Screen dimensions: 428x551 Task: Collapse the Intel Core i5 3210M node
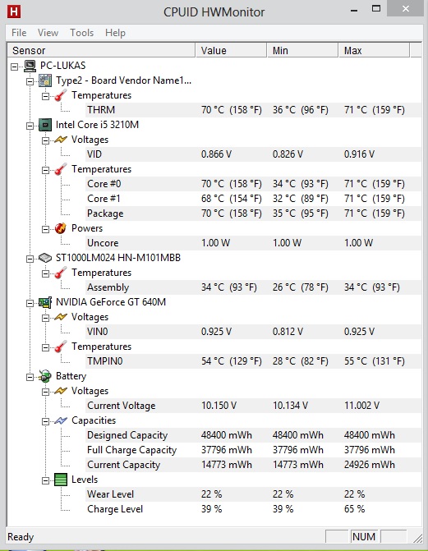click(30, 126)
